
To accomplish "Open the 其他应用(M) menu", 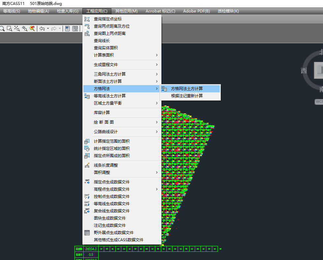I will [127, 11].
